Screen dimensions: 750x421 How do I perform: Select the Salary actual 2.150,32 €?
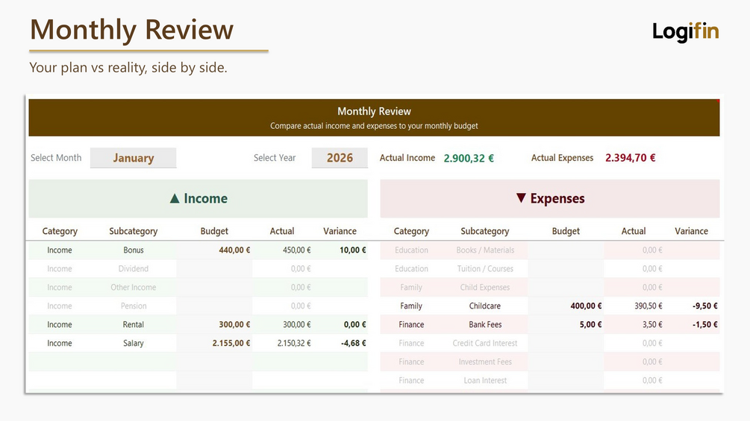click(x=294, y=344)
